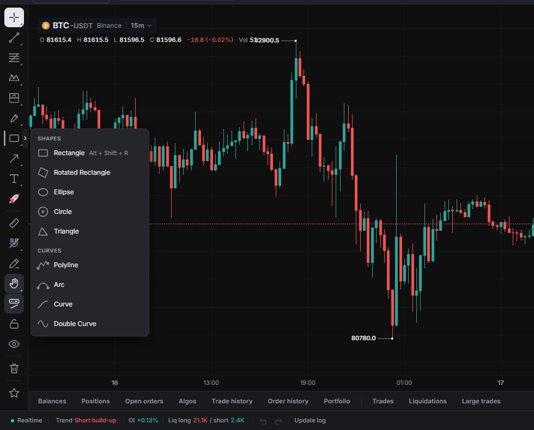Open the Liquidations tab
534x430 pixels.
click(427, 401)
